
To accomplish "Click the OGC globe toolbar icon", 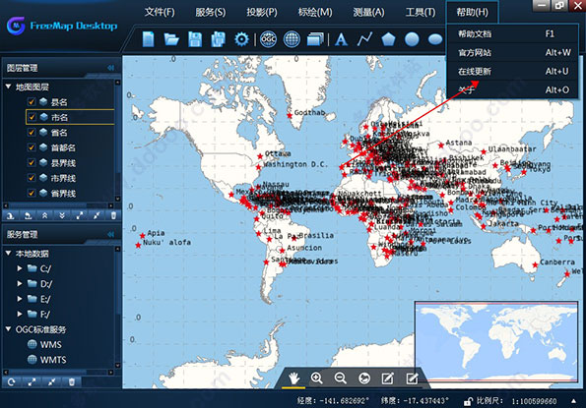I will 268,39.
